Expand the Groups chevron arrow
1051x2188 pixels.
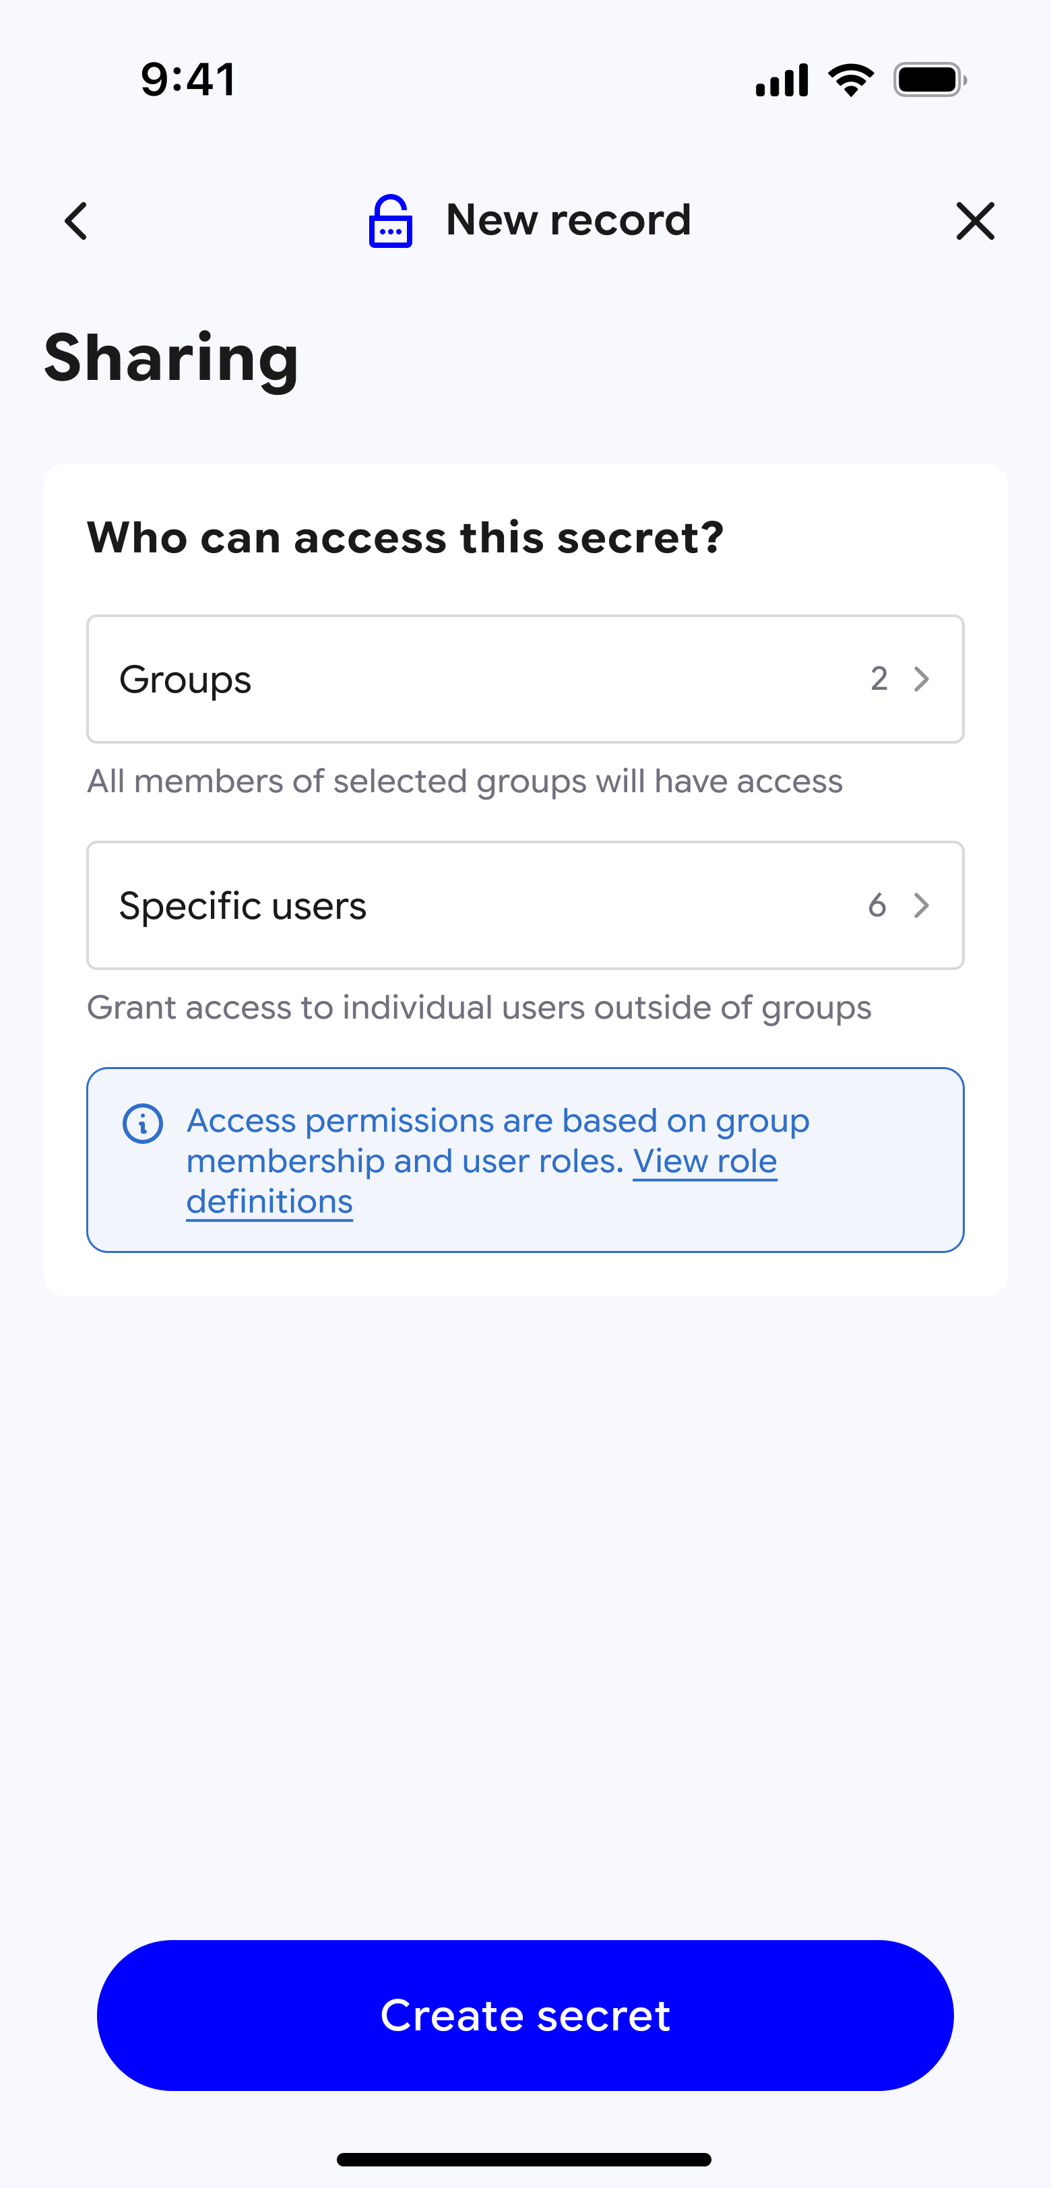point(921,678)
